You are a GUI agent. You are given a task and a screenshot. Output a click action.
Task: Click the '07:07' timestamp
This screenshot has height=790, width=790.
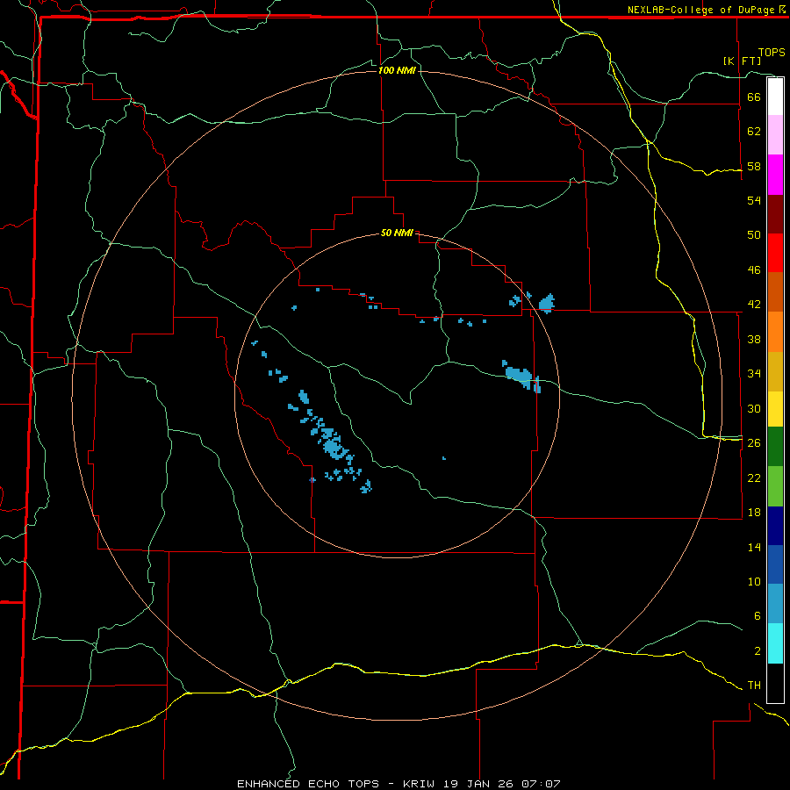pos(541,784)
